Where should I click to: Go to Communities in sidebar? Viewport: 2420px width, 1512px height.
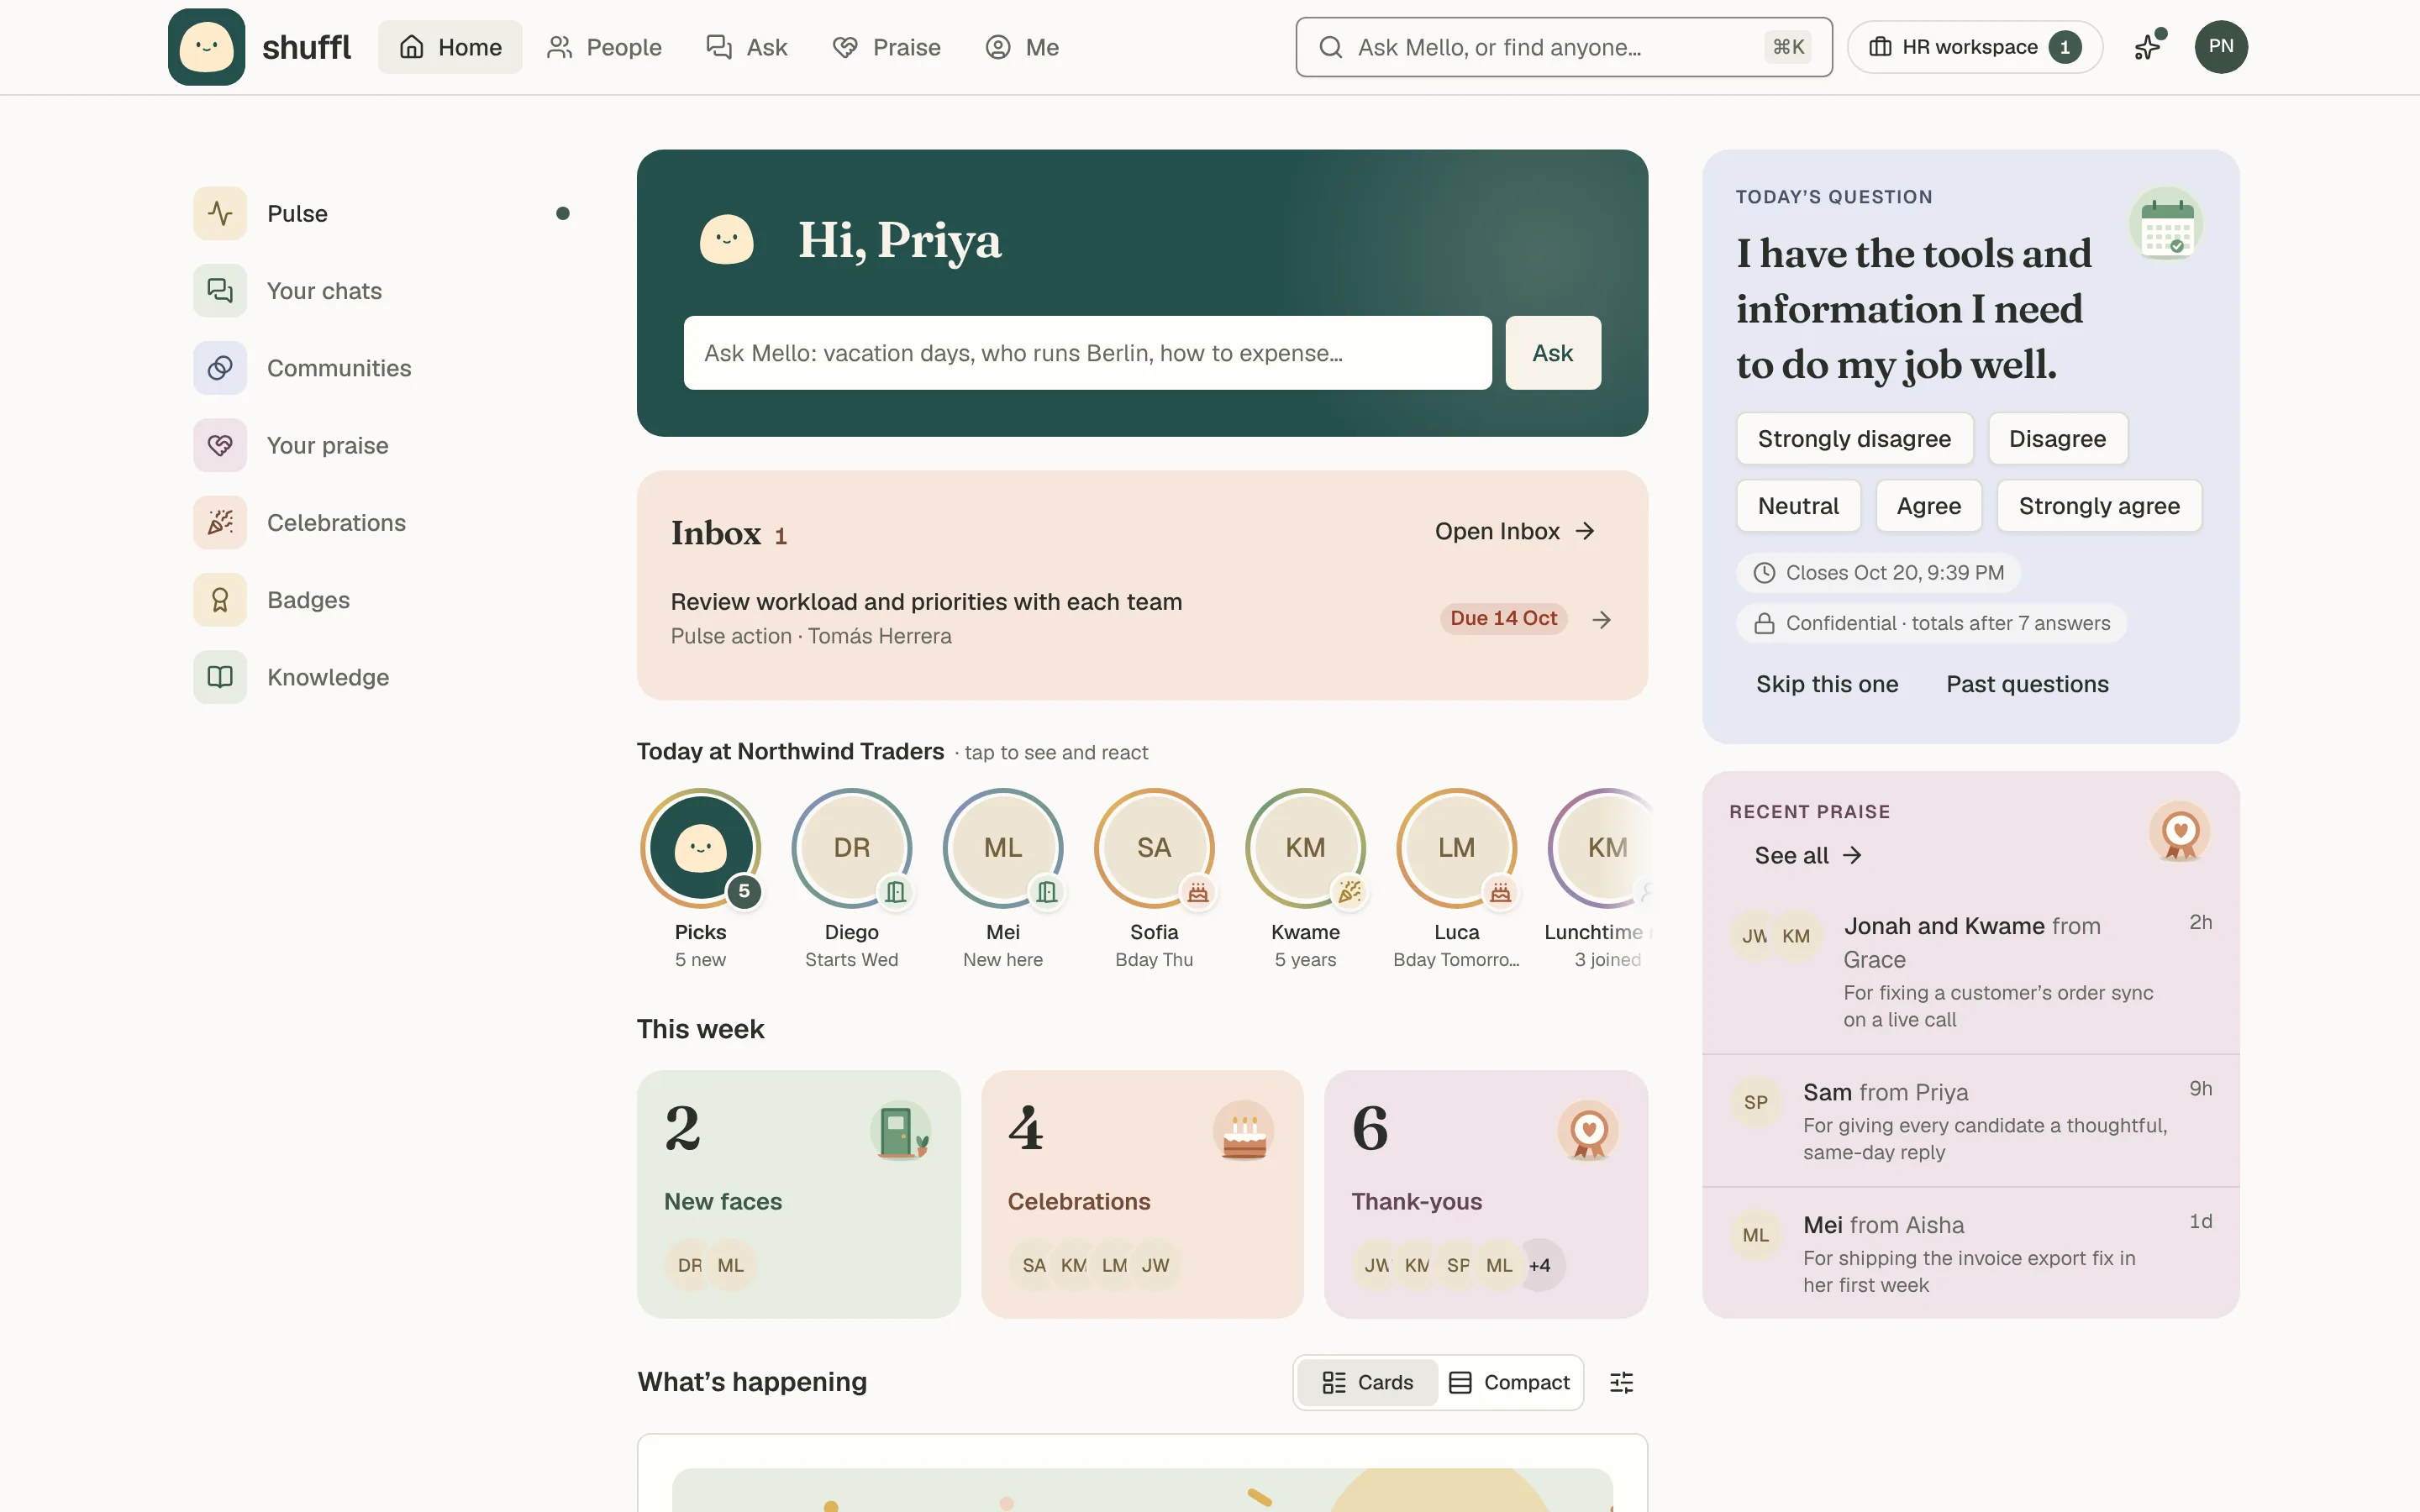coord(382,368)
